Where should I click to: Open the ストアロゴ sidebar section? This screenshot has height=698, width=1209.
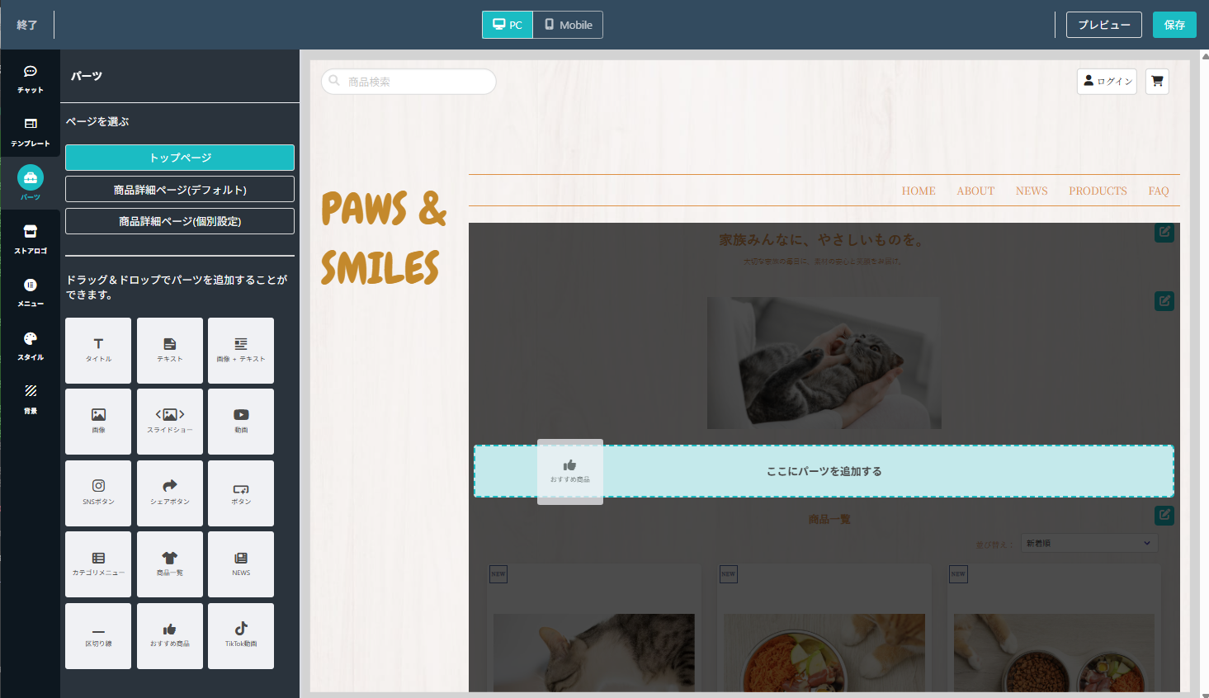[x=31, y=238]
